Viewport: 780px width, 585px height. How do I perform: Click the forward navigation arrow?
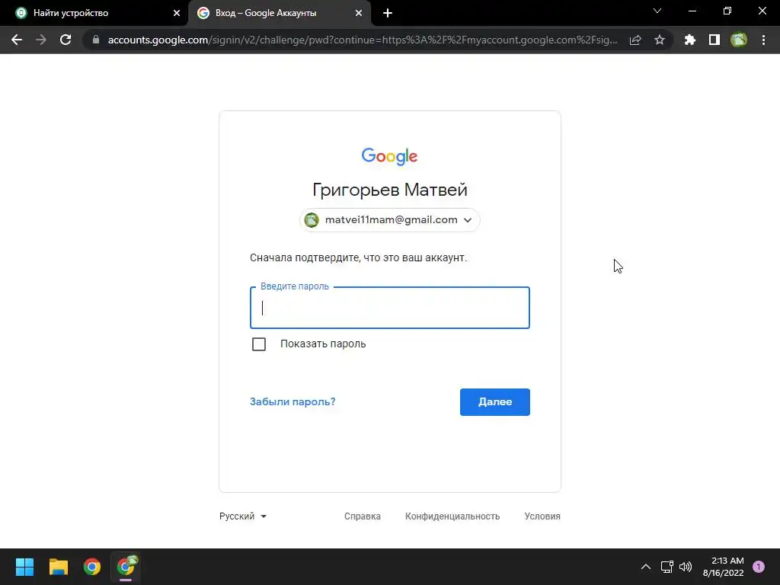(41, 40)
